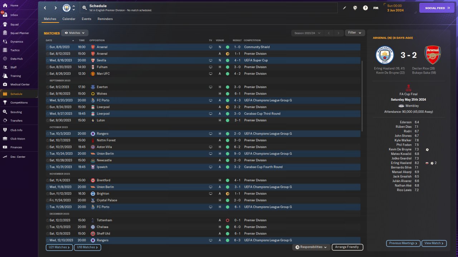
Task: Select the Matches tab
Action: [x=50, y=19]
